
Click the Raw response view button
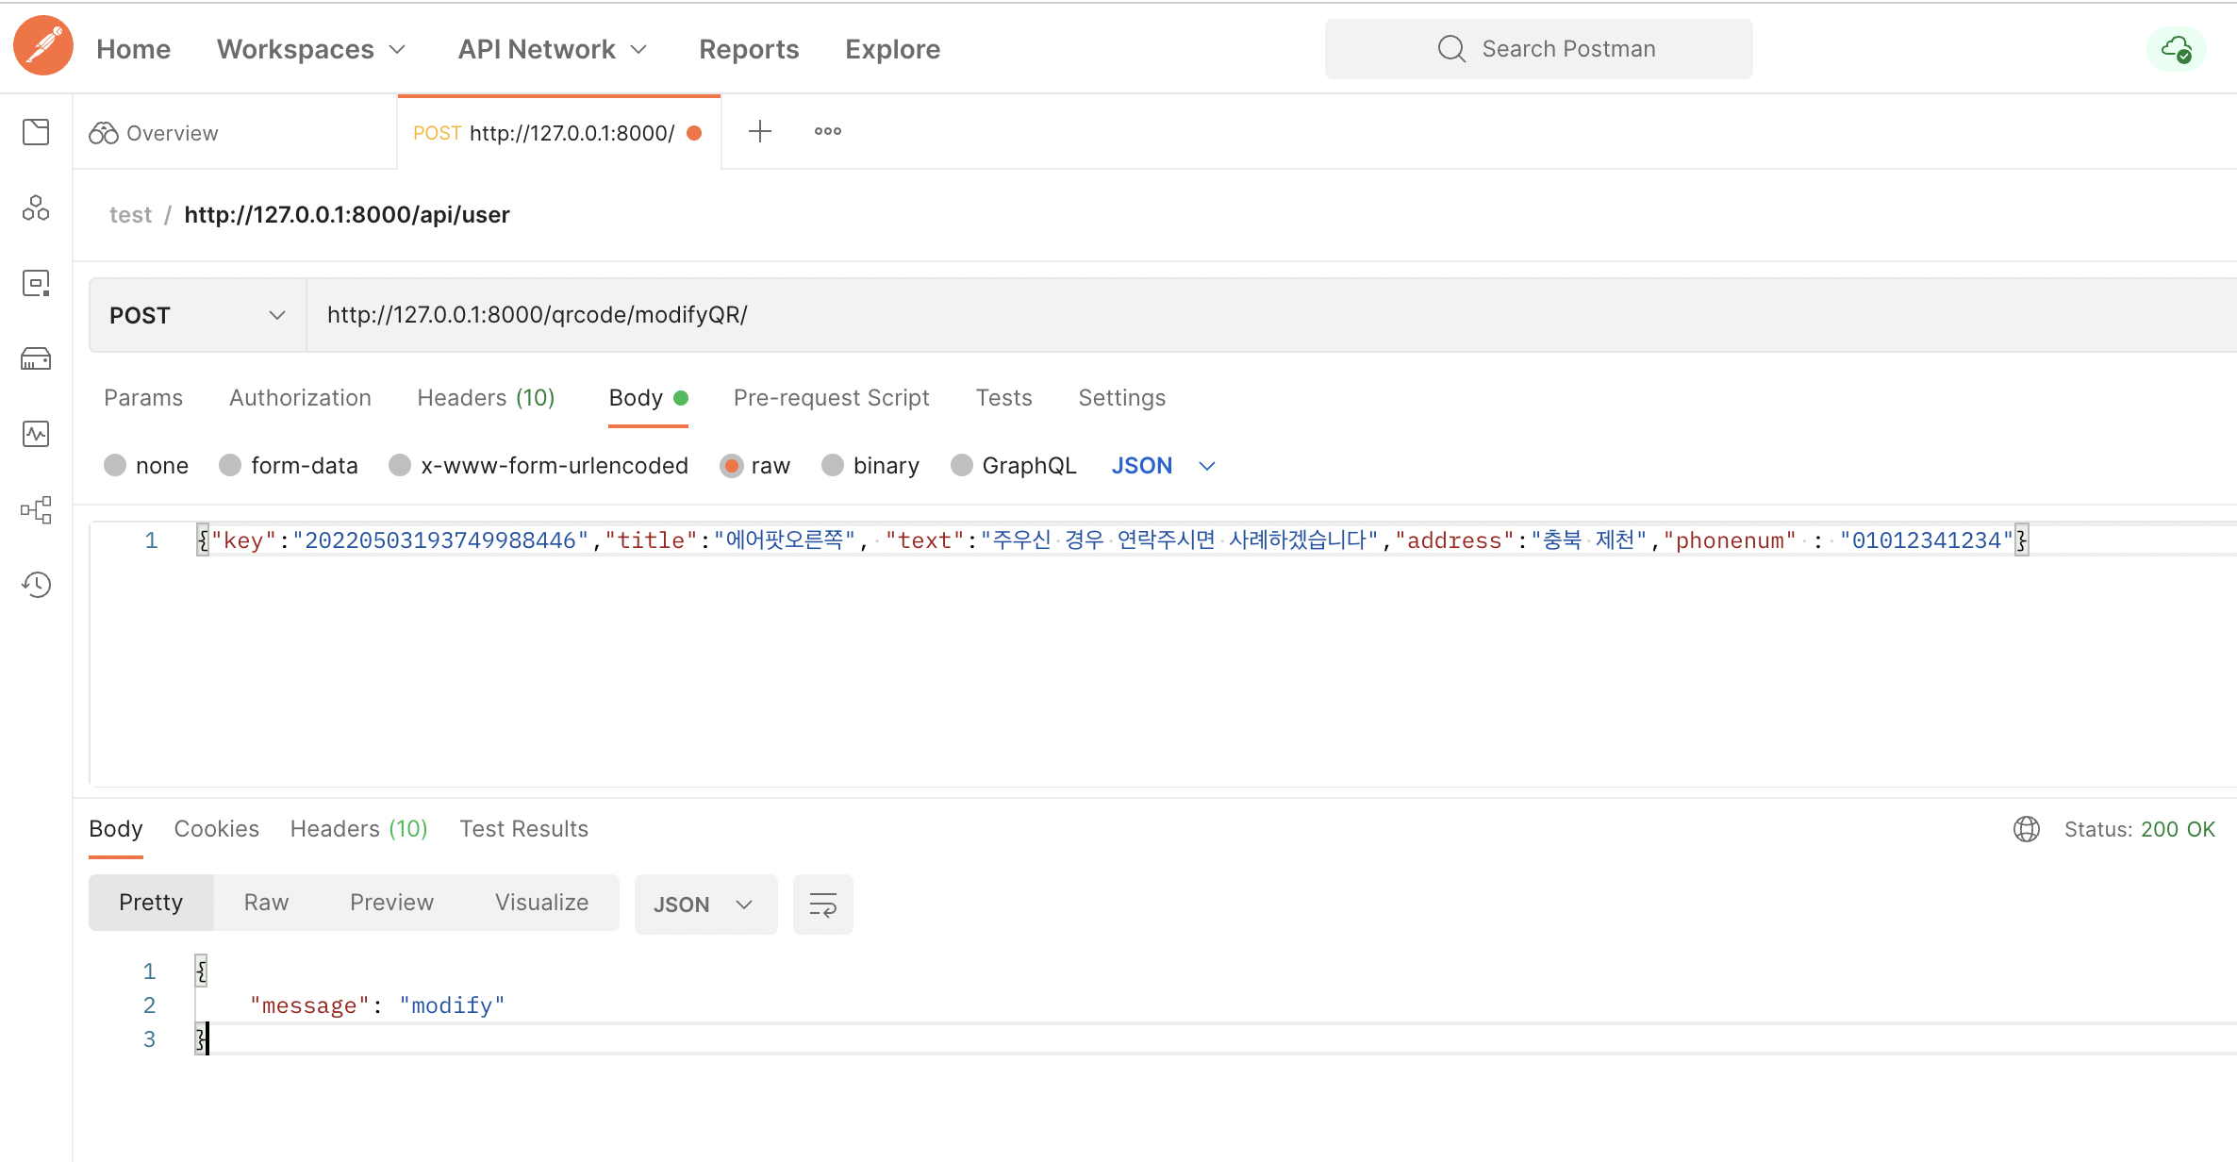tap(266, 903)
